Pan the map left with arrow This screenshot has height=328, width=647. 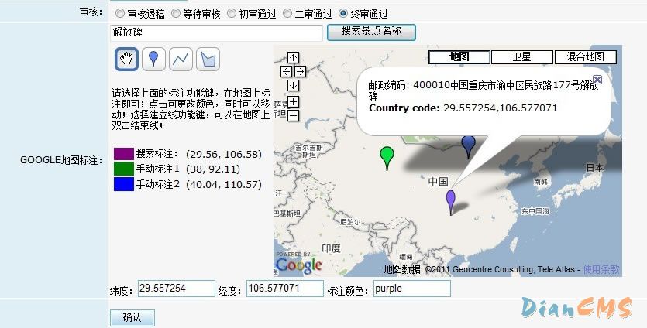[x=286, y=71]
